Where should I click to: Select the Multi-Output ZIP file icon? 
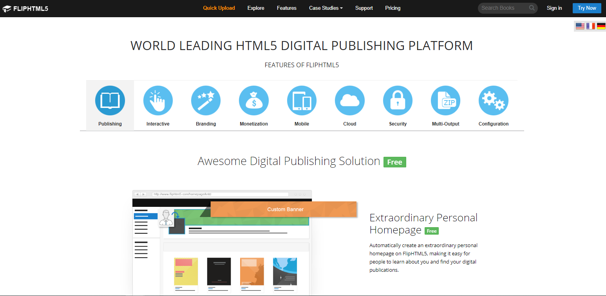click(x=446, y=100)
